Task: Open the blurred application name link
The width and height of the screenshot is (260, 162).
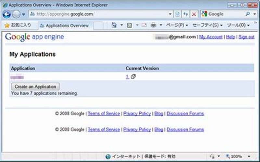Action: pyautogui.click(x=17, y=77)
